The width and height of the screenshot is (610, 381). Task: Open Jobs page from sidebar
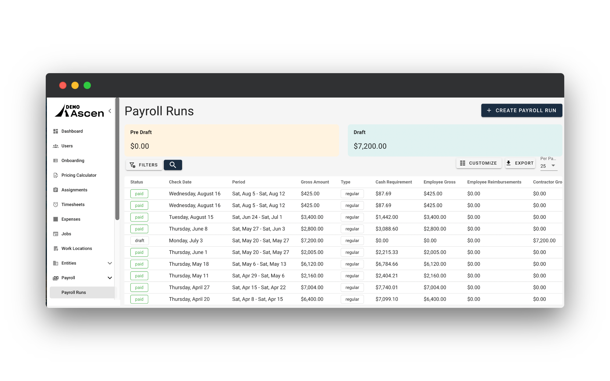[x=66, y=234]
